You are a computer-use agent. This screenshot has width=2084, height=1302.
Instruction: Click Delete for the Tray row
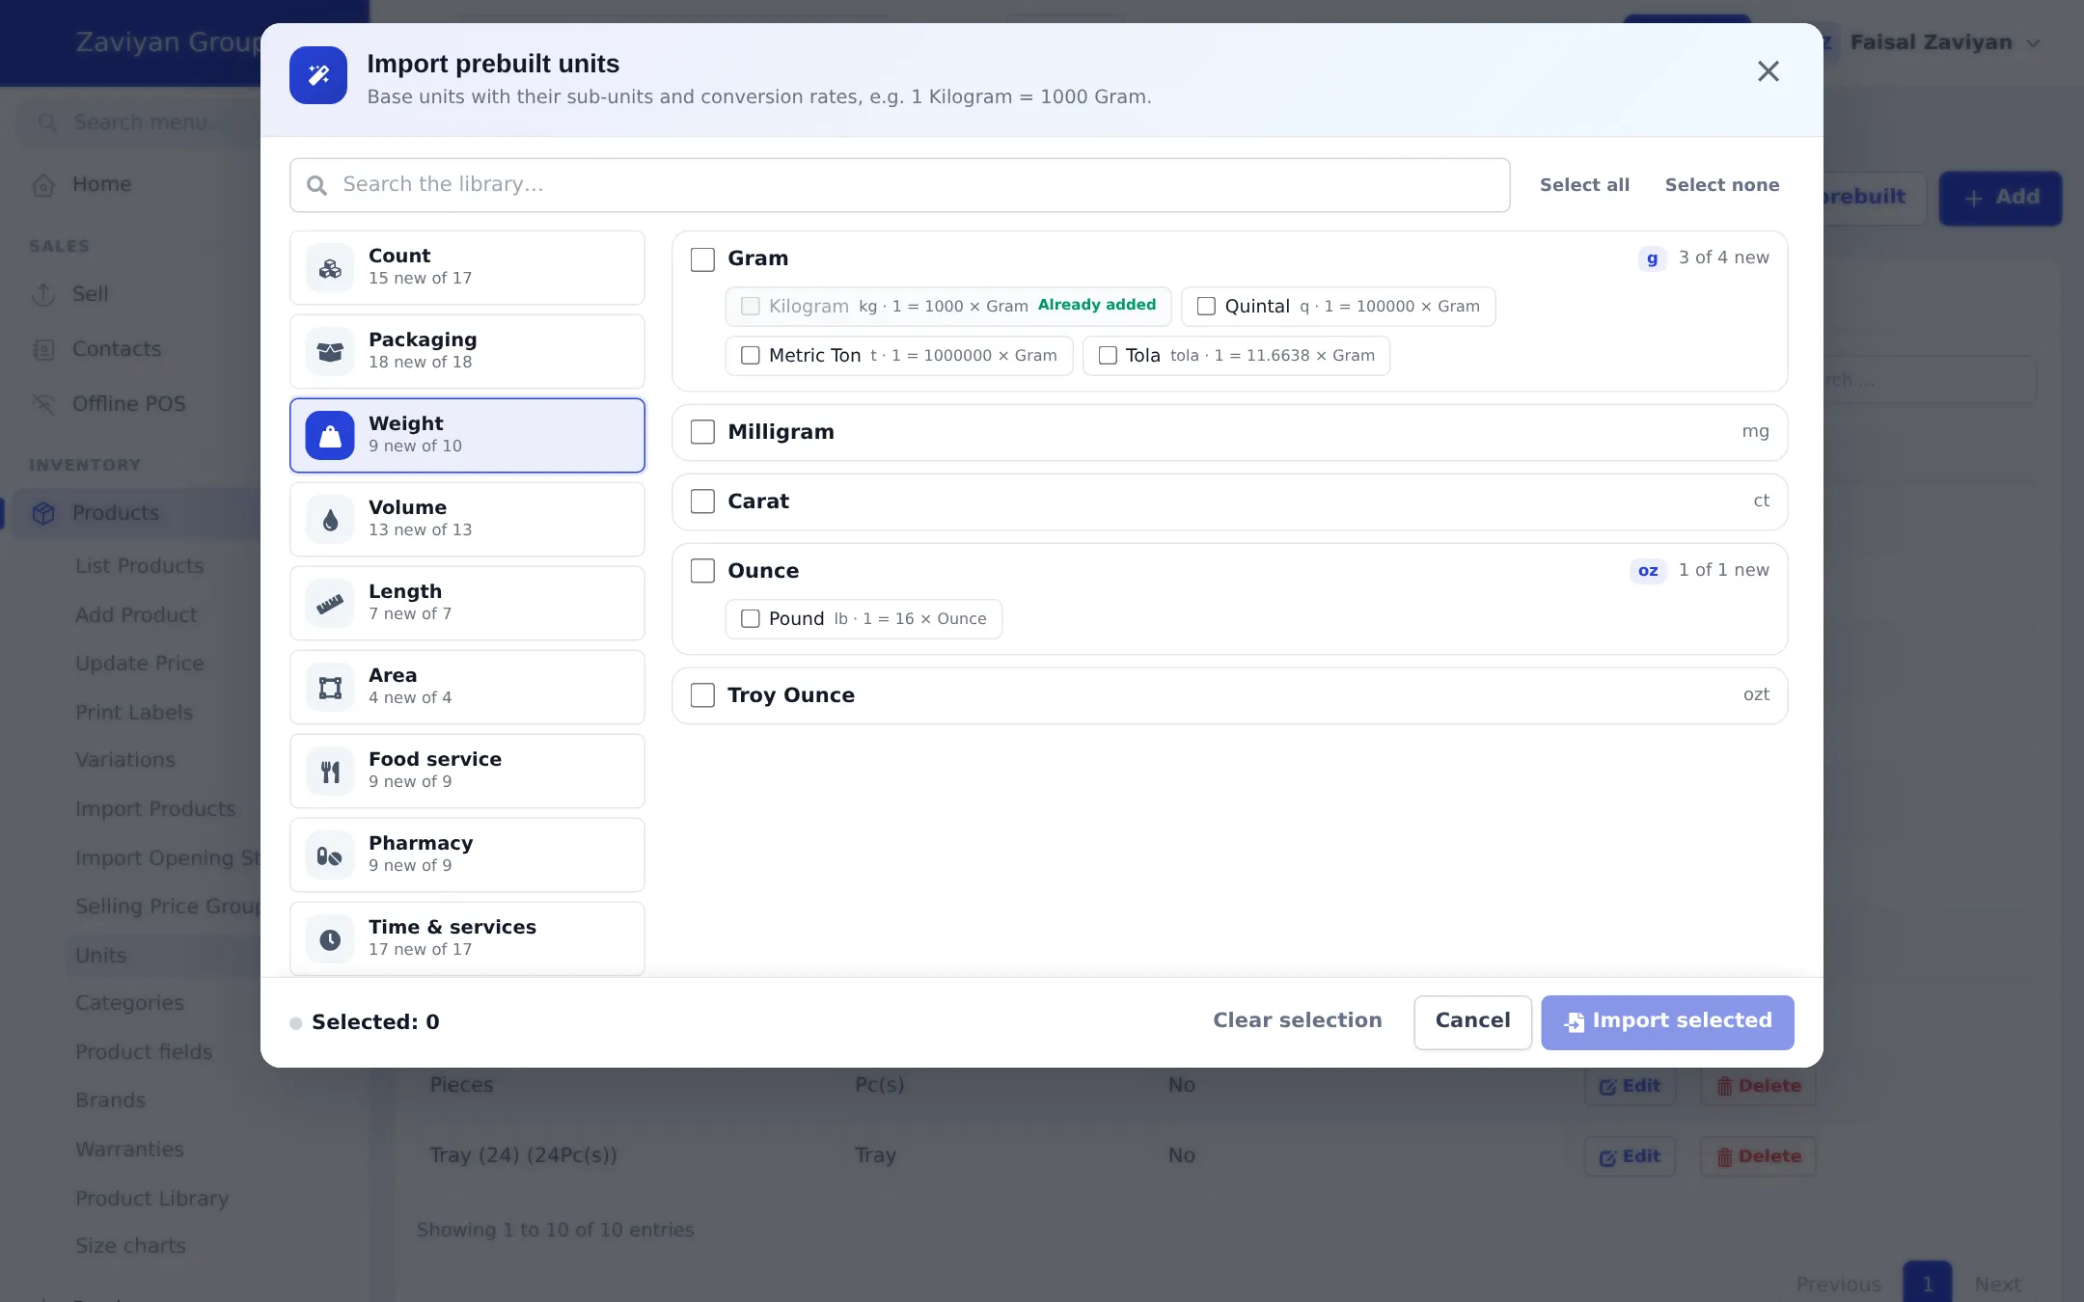(x=1758, y=1156)
